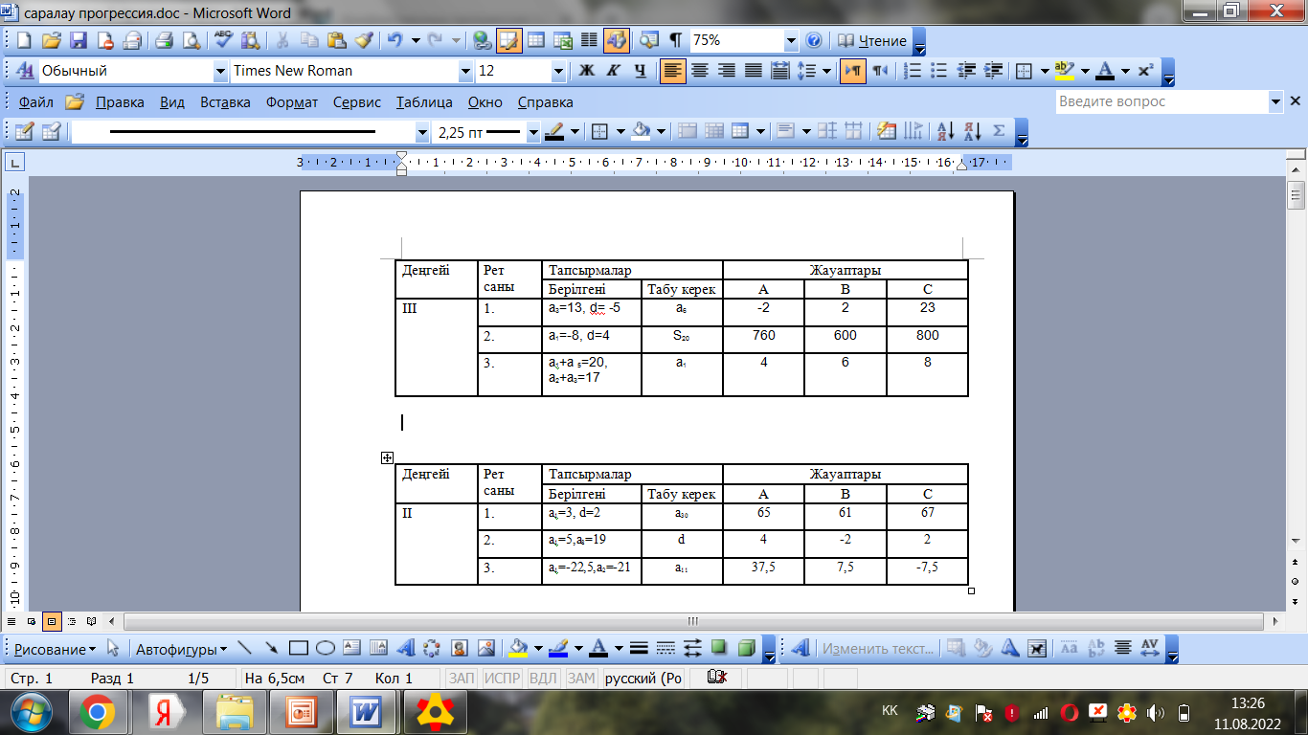1308x735 pixels.
Task: Toggle right text alignment
Action: [x=727, y=71]
